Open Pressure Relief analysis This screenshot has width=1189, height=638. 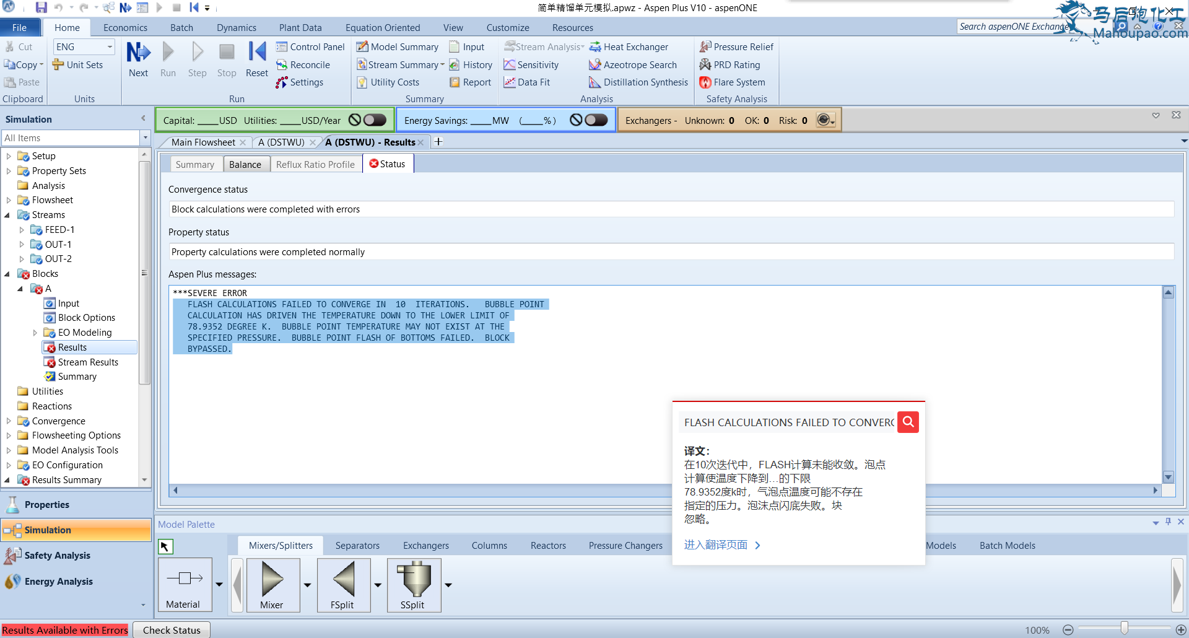(x=736, y=47)
